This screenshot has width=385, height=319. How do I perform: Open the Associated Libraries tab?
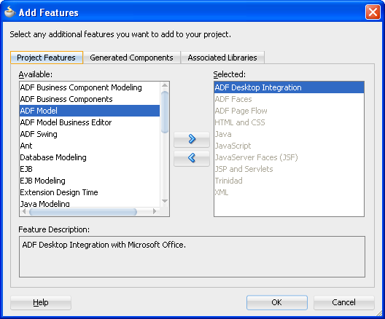click(x=222, y=58)
